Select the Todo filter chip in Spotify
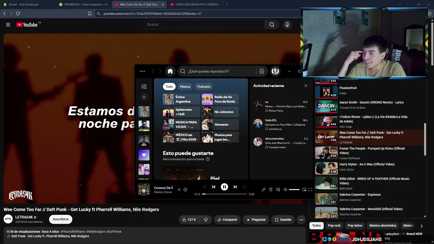 tap(169, 86)
